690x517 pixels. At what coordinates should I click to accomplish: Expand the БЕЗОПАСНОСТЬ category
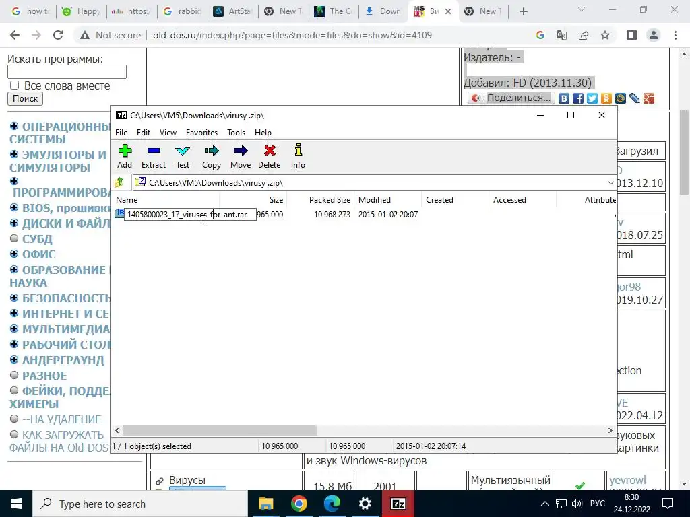coord(14,298)
